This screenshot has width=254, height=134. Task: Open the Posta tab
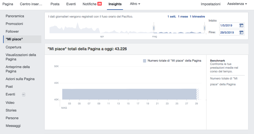click(55, 4)
